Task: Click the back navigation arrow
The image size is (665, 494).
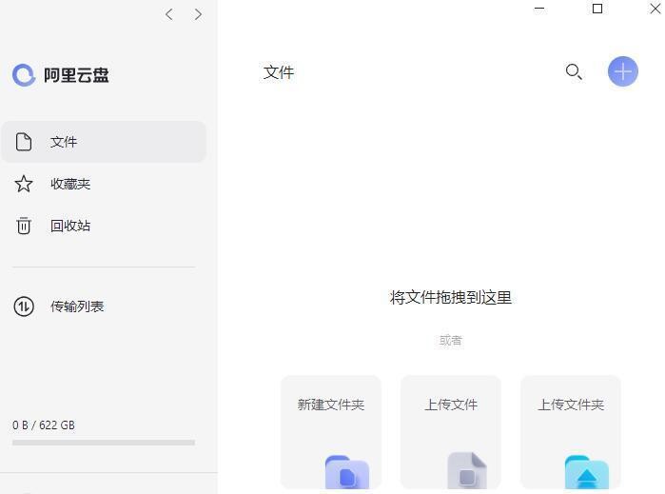Action: point(169,14)
